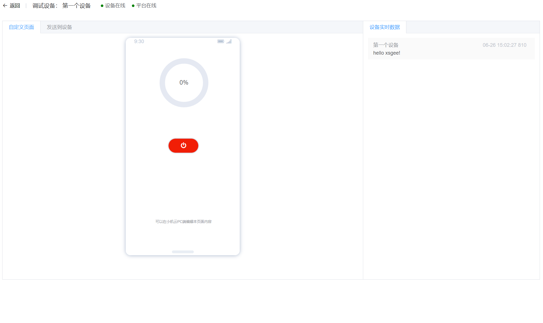Click the 第一个设备 name in data panel
Image resolution: width=543 pixels, height=323 pixels.
[386, 45]
